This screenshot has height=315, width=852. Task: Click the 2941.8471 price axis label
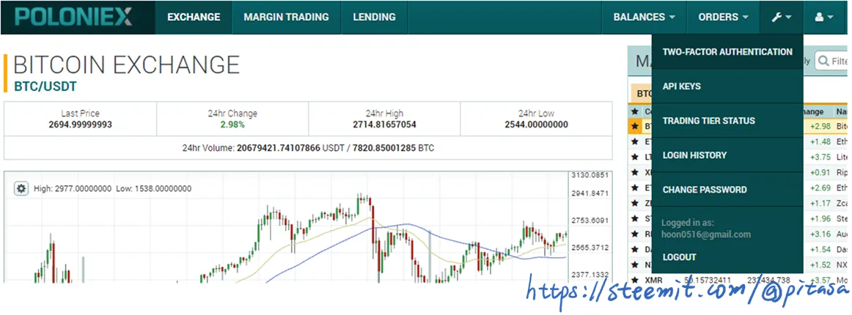tap(590, 193)
